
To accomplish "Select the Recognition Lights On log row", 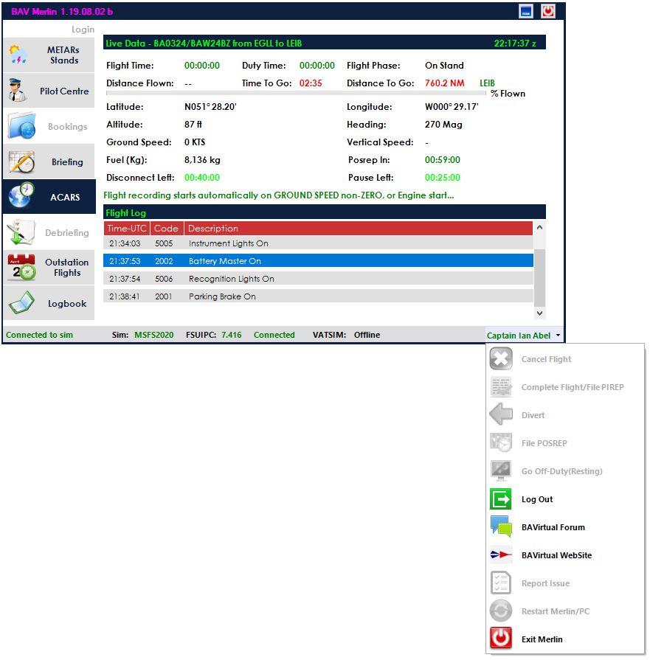I will point(318,279).
